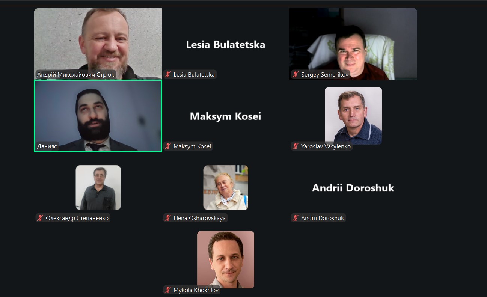
Task: Click Олександр Степаненко's profile picture
Action: point(98,187)
